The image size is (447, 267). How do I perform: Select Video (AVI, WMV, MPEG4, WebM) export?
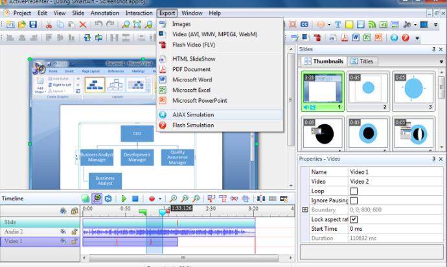(220, 34)
